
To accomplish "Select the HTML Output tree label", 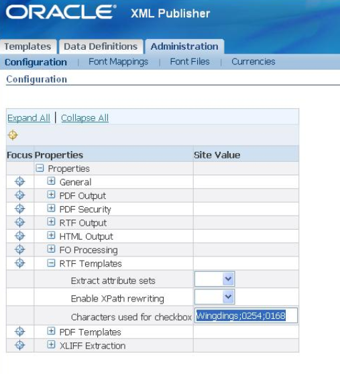I will (x=87, y=237).
